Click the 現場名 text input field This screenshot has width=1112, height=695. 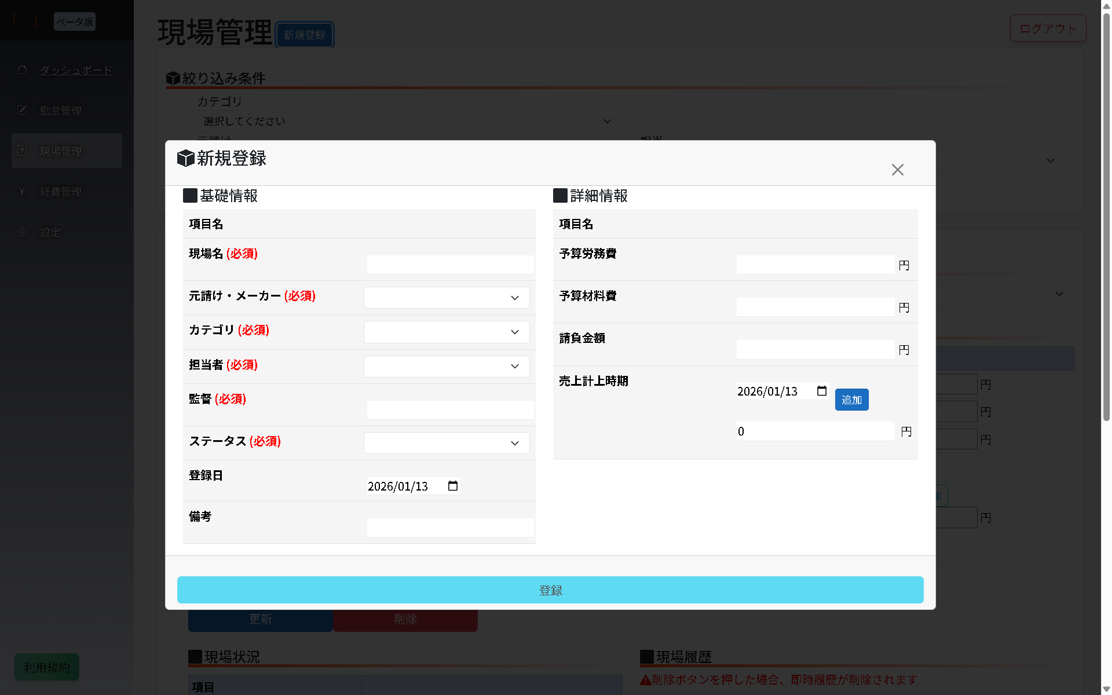(450, 264)
